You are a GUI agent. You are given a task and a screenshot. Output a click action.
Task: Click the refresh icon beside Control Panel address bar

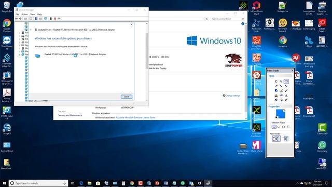click(x=208, y=19)
